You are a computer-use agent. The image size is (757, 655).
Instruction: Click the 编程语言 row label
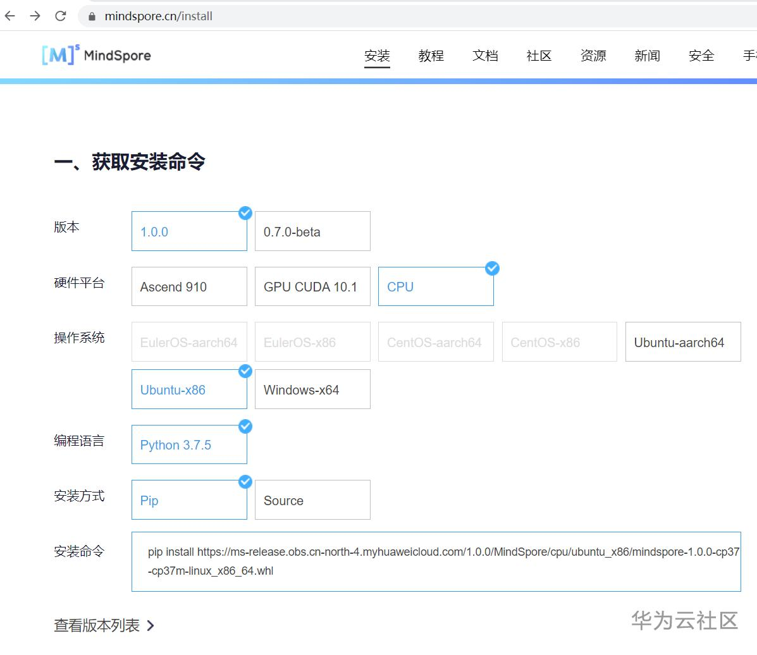[79, 441]
